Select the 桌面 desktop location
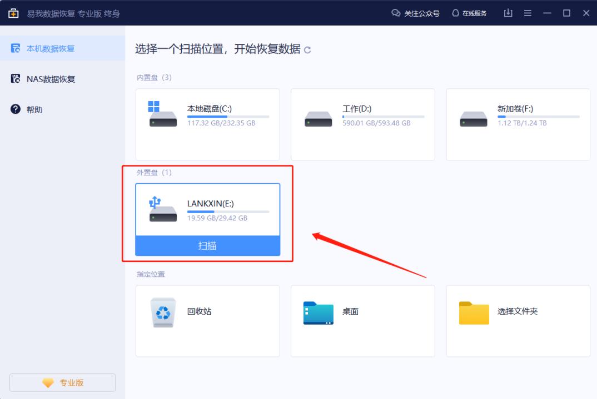This screenshot has height=399, width=597. [362, 321]
